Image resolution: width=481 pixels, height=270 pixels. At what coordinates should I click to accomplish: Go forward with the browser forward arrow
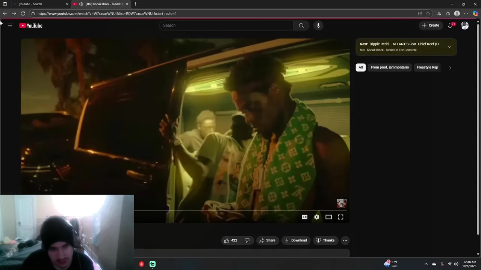click(14, 13)
